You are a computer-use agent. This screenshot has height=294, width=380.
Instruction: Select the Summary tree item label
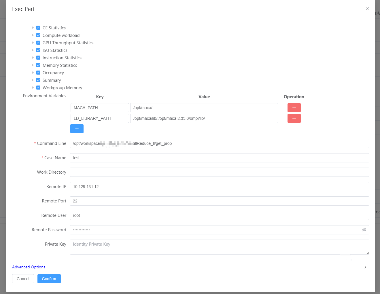pyautogui.click(x=52, y=80)
